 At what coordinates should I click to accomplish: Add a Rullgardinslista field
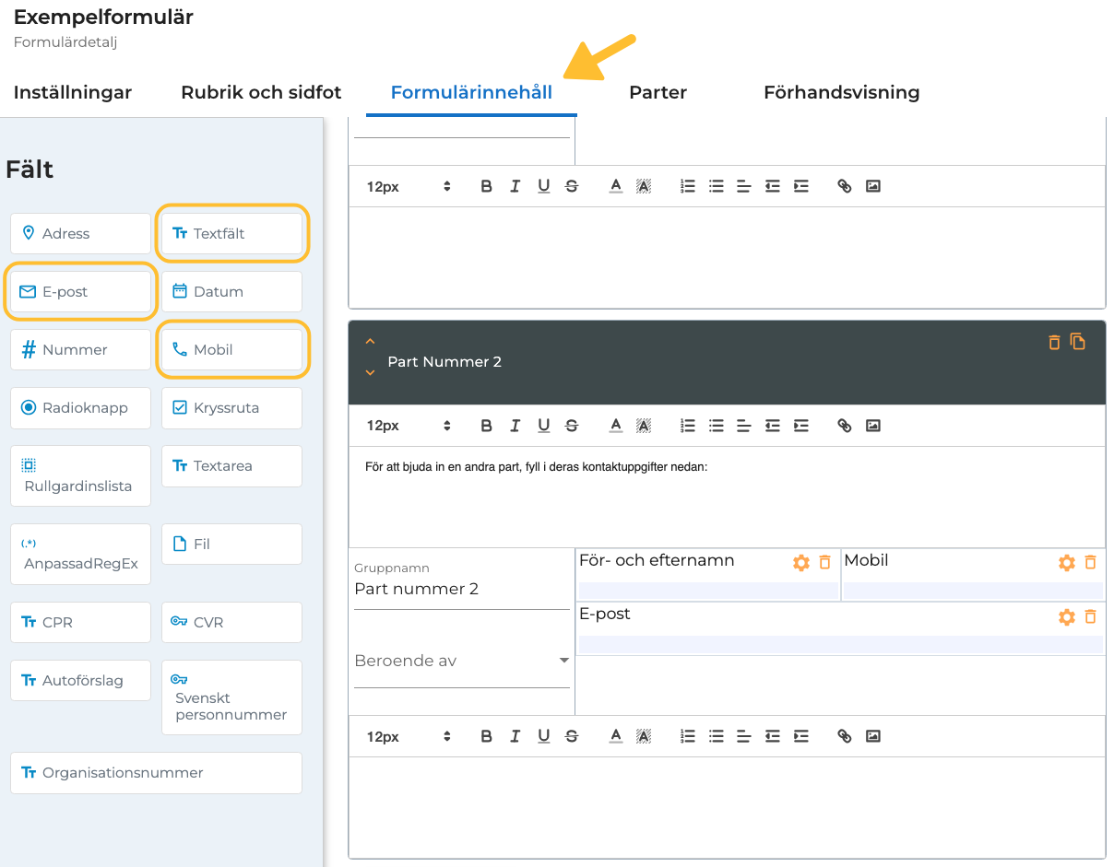coord(80,475)
